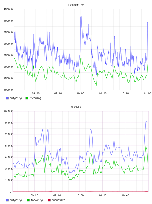
Task: Click the 09:40 time label on Frankfurt chart
Action: (58, 93)
